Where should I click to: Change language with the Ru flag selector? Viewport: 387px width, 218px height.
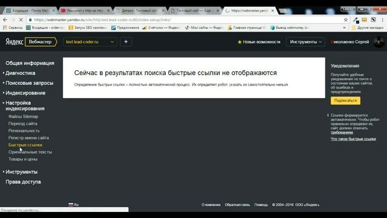(x=74, y=205)
